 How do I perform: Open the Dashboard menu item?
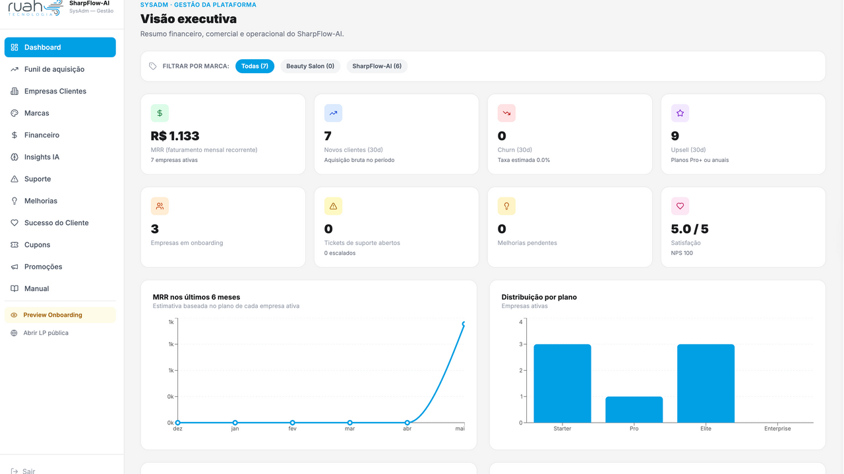pos(60,47)
